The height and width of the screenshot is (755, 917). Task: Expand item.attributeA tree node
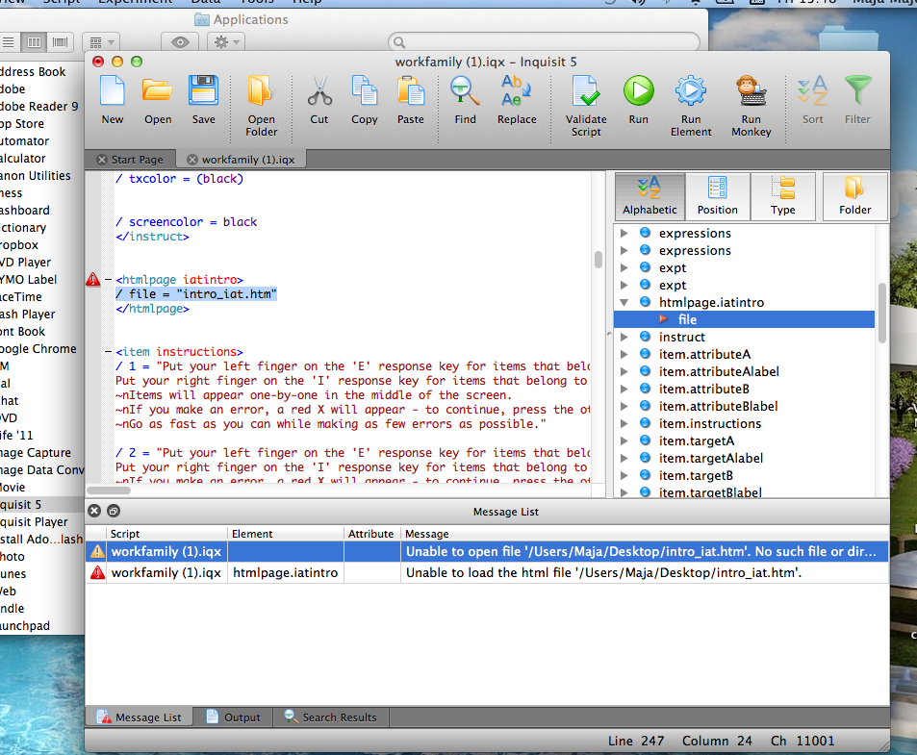coord(624,354)
